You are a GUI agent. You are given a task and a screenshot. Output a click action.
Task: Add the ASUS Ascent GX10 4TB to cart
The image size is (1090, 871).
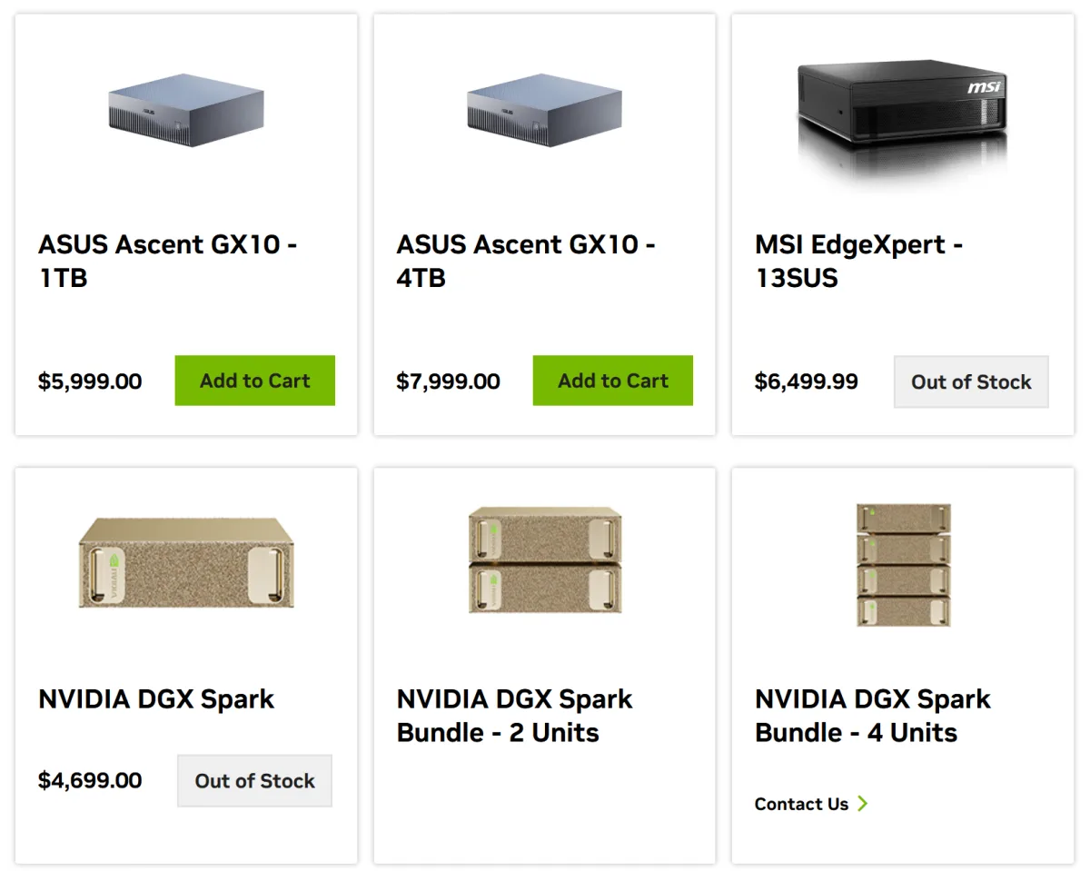click(613, 381)
